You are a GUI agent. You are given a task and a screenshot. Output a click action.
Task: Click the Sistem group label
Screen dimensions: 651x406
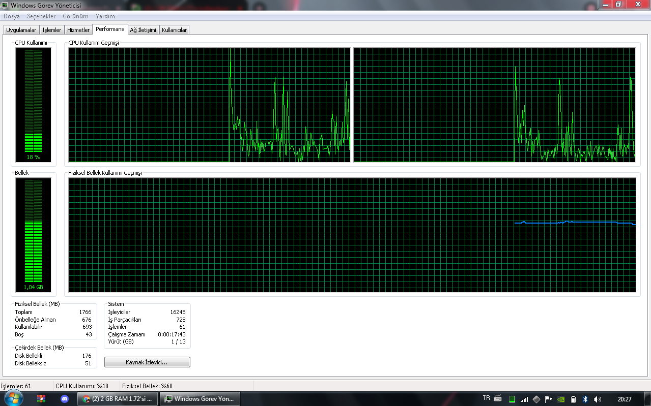[116, 304]
